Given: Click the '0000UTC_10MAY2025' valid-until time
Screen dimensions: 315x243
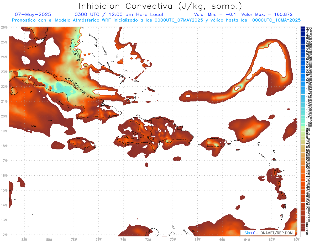Looking at the screenshot, I should tap(276, 20).
